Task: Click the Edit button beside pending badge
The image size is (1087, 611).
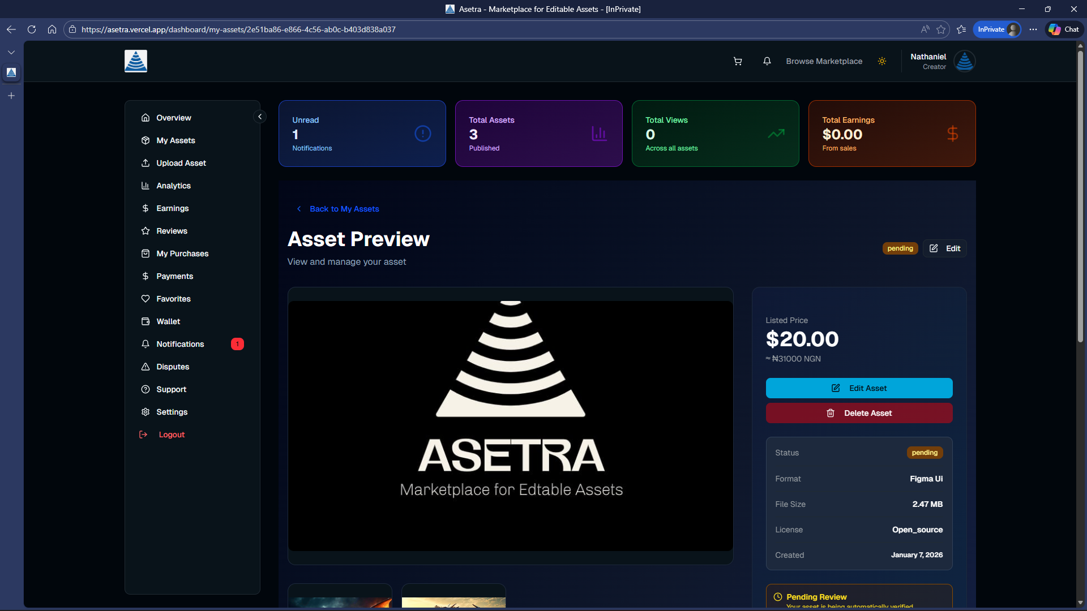Action: coord(945,248)
